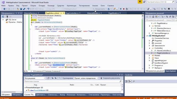Collapse the PresentationLayer (2) results group
Viewport: 177px width, 99px height.
(x=25, y=87)
